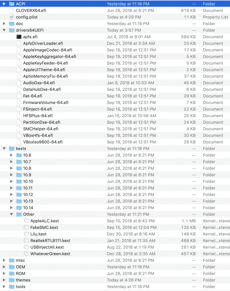Select the AppleKeyAggregator-64.efi file name
This screenshot has width=230, height=291.
[x=50, y=56]
